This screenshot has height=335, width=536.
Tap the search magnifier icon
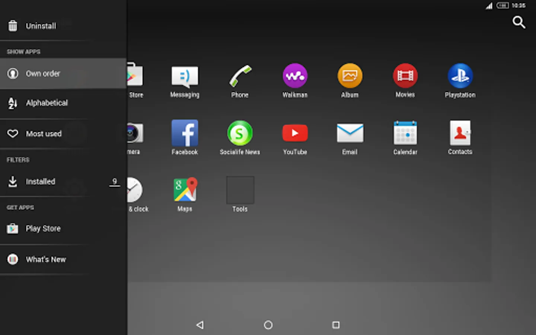coord(519,22)
